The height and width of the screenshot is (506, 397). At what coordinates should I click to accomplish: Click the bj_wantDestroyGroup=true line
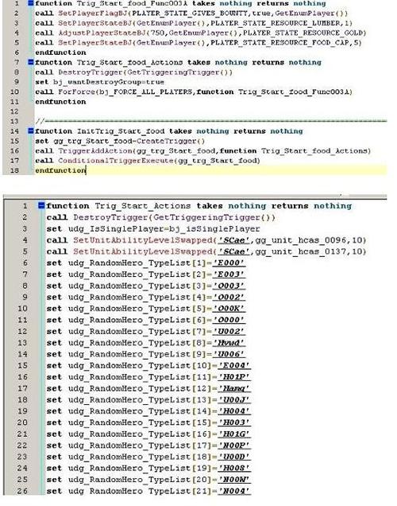pos(99,82)
